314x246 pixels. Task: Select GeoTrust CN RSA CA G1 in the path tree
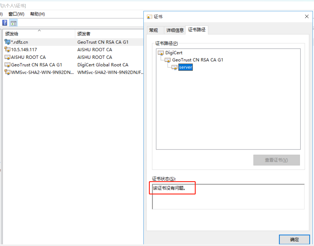197,60
